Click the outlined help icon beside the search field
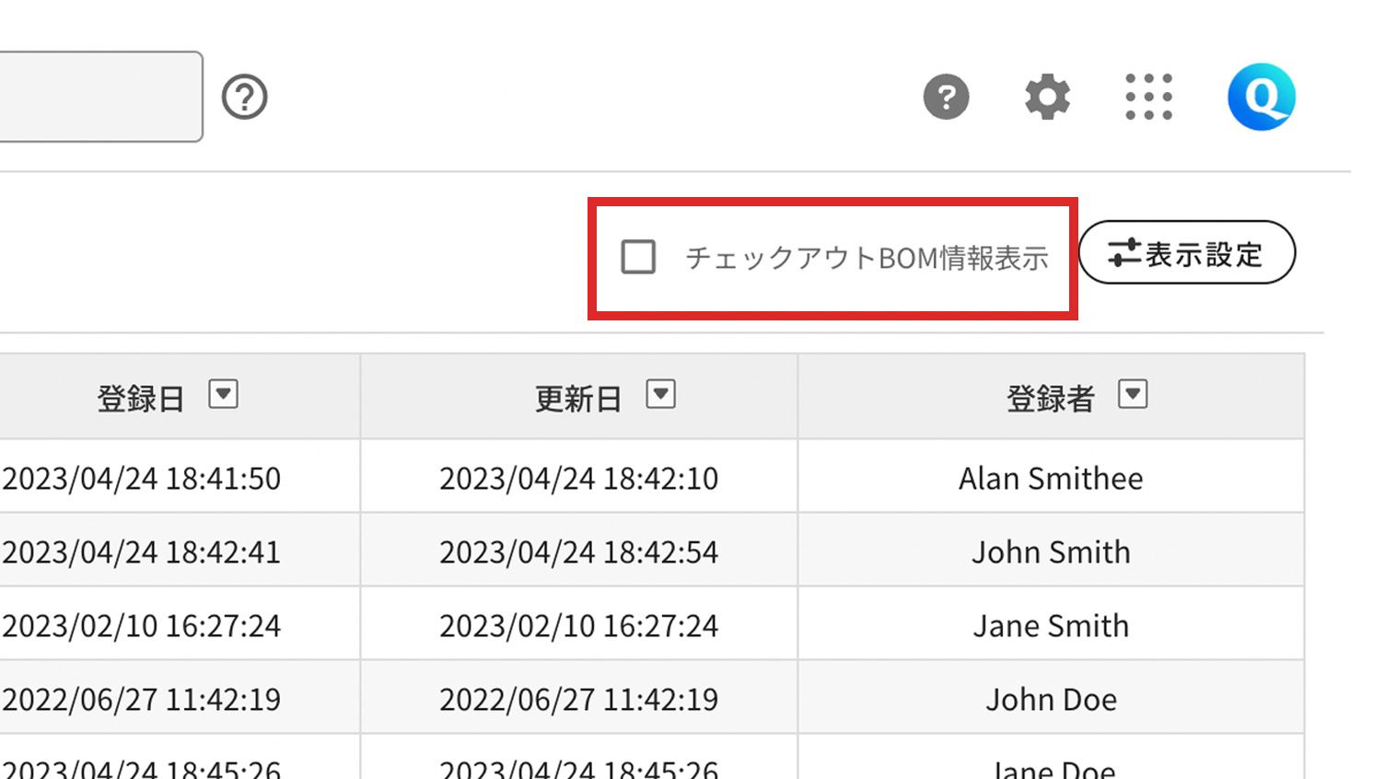 pos(244,97)
